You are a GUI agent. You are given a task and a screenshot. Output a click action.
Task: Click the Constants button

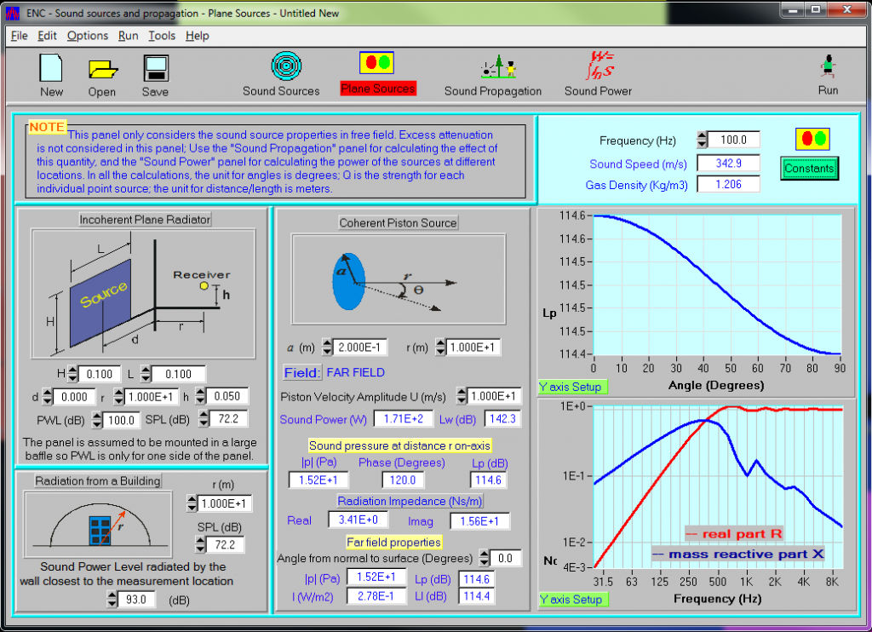click(809, 169)
